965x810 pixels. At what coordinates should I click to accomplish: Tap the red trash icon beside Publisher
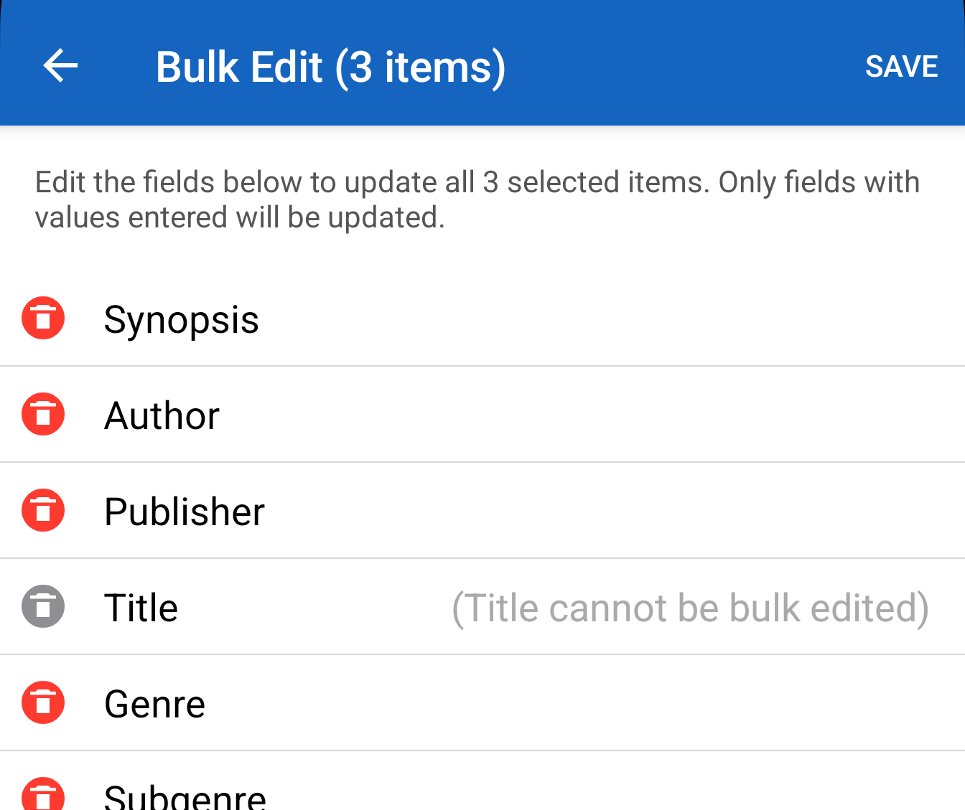pyautogui.click(x=43, y=510)
